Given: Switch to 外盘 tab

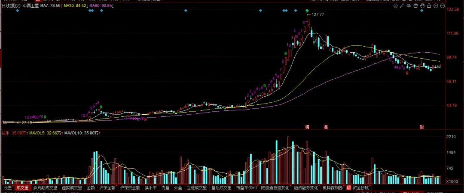Looking at the screenshot, I should 178,187.
